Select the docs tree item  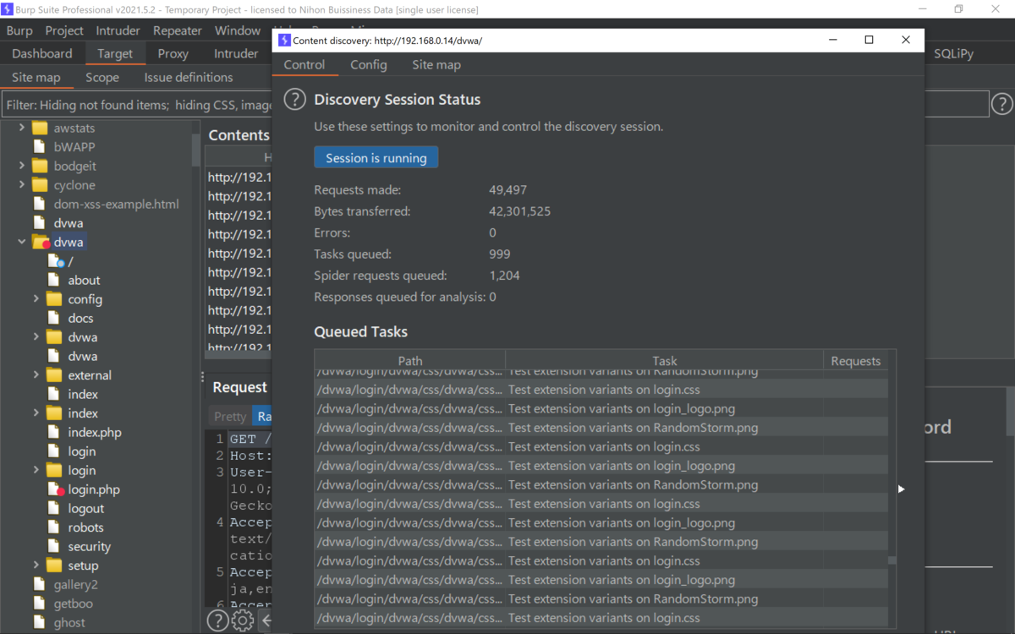[81, 318]
